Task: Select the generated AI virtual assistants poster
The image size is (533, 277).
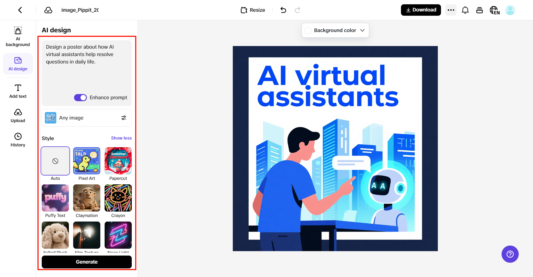Action: click(335, 149)
